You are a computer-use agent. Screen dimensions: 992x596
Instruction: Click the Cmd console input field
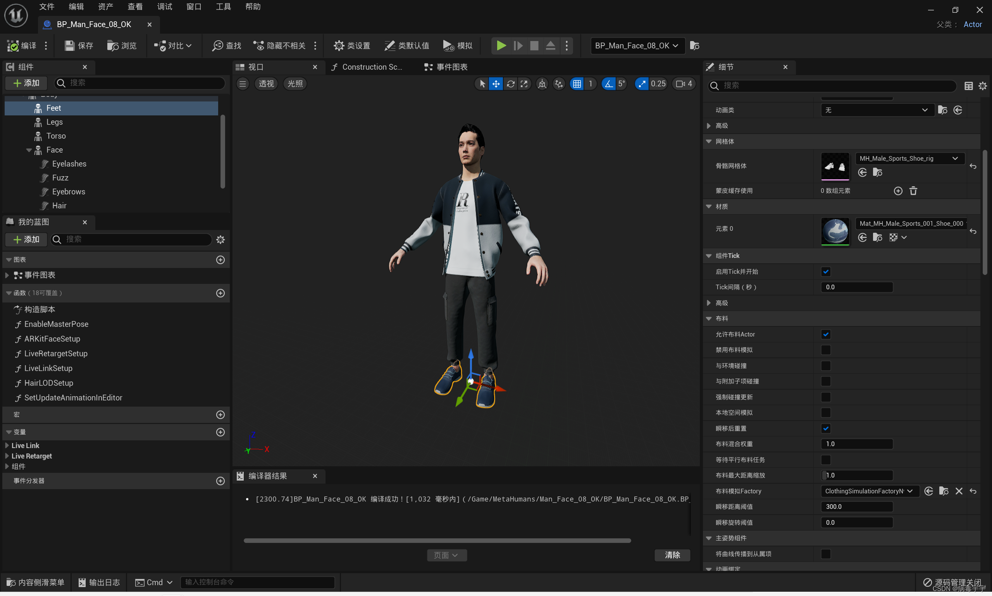pyautogui.click(x=257, y=582)
